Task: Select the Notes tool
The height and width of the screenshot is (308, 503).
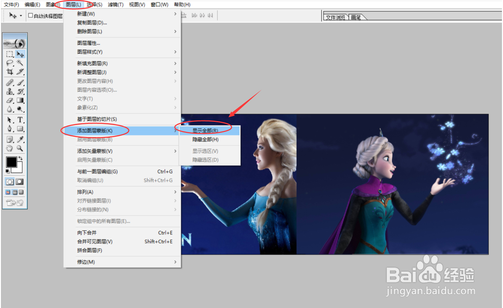Action: [10, 139]
